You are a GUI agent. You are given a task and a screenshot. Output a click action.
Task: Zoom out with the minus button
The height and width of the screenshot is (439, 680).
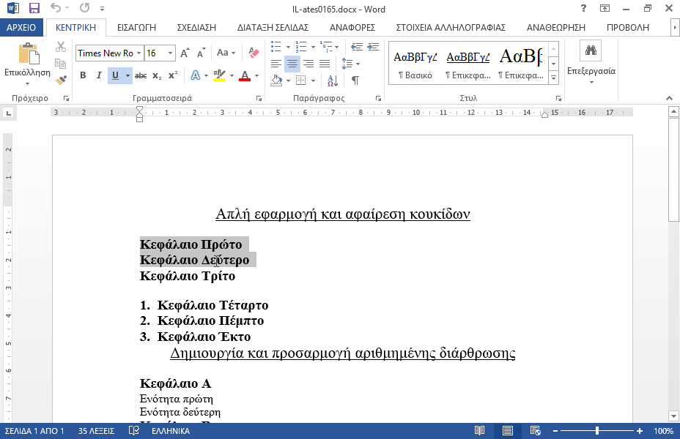coord(555,431)
